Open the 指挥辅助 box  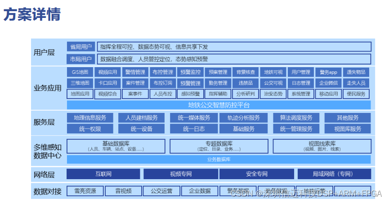(218, 94)
